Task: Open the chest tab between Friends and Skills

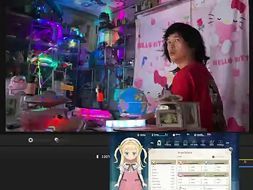Action: point(177,143)
